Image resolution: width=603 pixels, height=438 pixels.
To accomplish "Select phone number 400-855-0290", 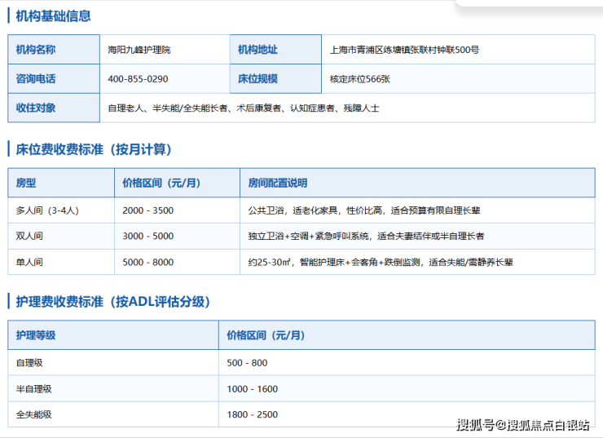I will click(x=138, y=79).
